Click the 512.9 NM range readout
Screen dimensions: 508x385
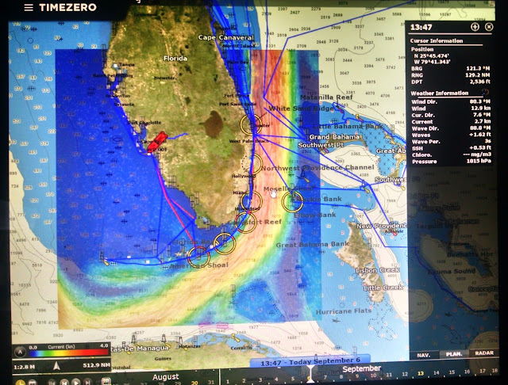[x=96, y=365]
